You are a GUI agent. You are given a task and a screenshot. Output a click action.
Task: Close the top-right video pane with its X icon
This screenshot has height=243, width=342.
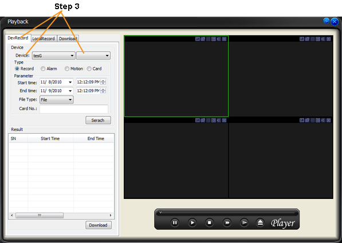(328, 39)
